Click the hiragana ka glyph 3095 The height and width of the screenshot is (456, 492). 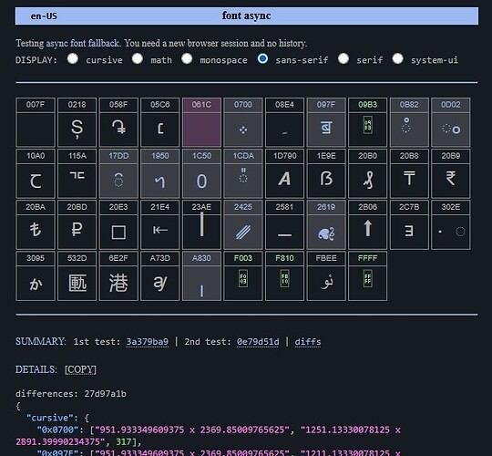(36, 275)
